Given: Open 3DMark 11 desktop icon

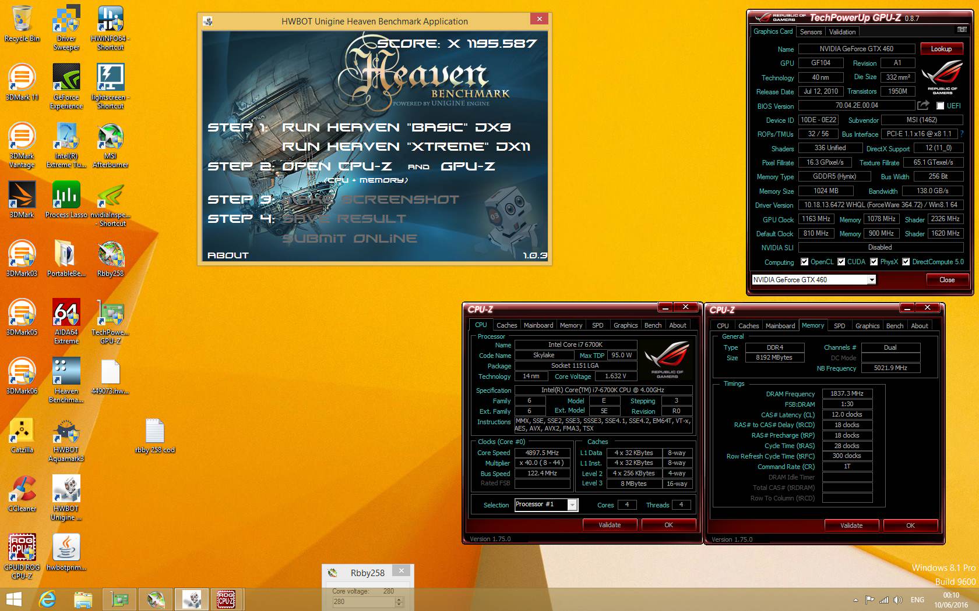Looking at the screenshot, I should 22,83.
